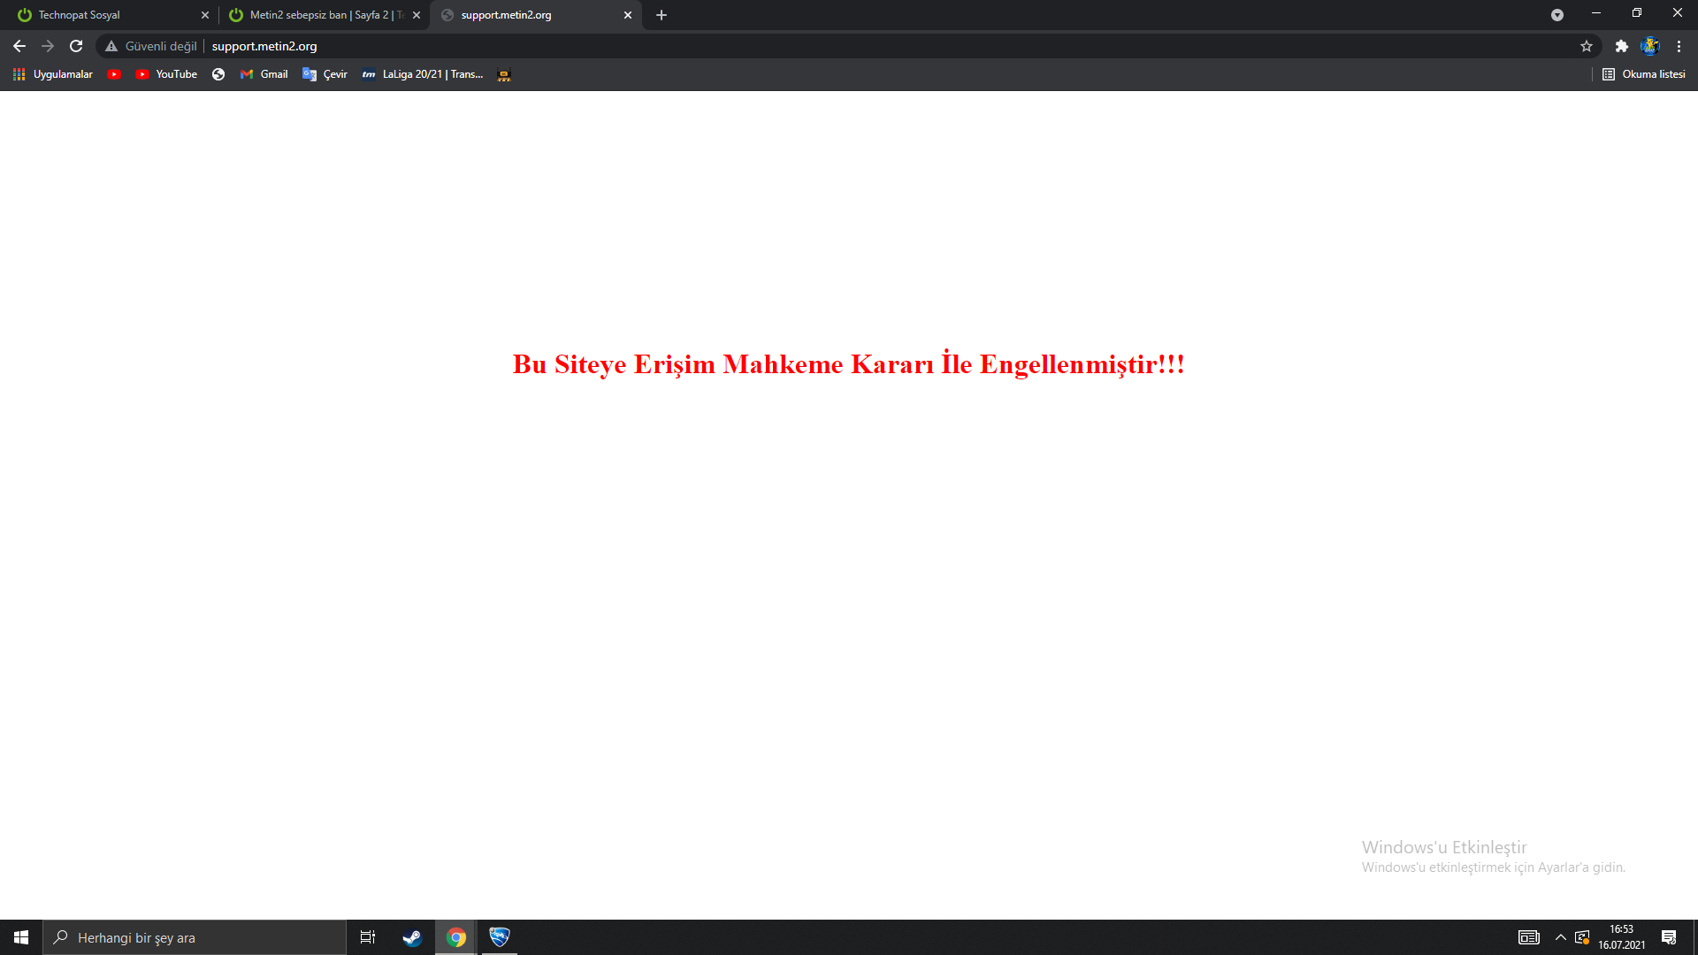The image size is (1698, 955).
Task: Reload the current page
Action: 76,46
